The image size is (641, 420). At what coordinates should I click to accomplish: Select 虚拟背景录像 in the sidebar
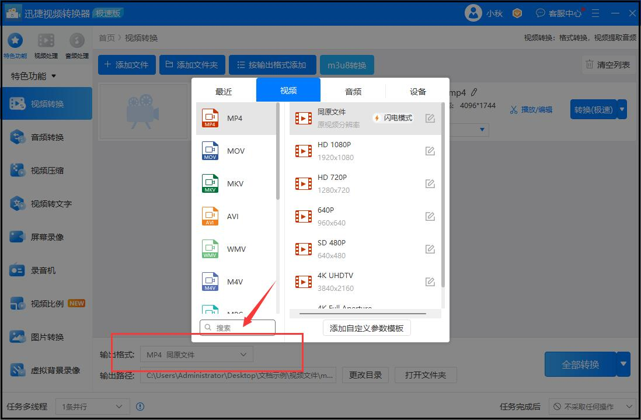47,370
